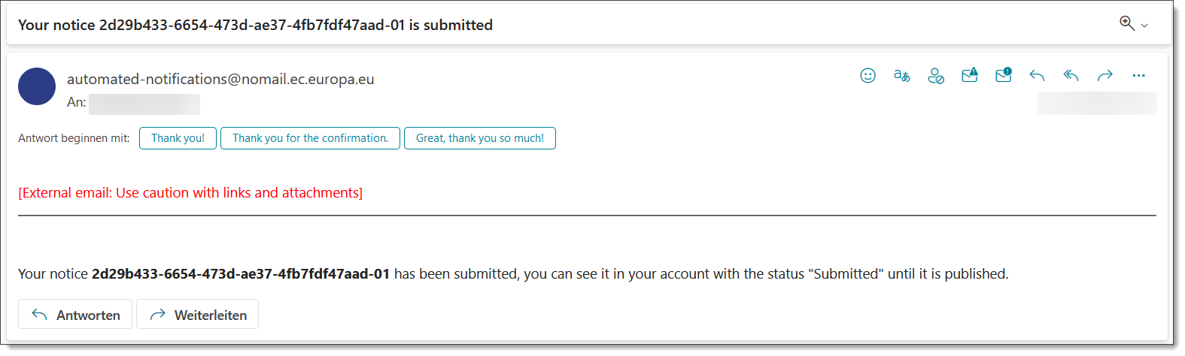This screenshot has height=356, width=1185.
Task: Report message via envelope warning icon
Action: pyautogui.click(x=969, y=75)
